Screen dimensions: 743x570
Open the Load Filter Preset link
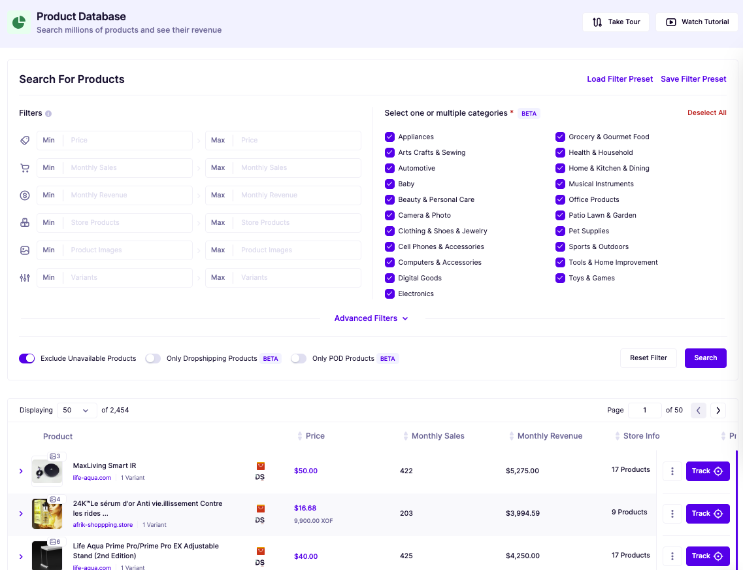pos(619,78)
